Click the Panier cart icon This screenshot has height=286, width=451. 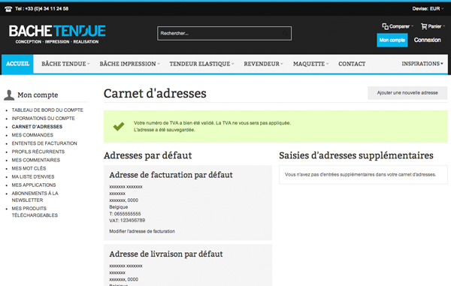(x=424, y=26)
